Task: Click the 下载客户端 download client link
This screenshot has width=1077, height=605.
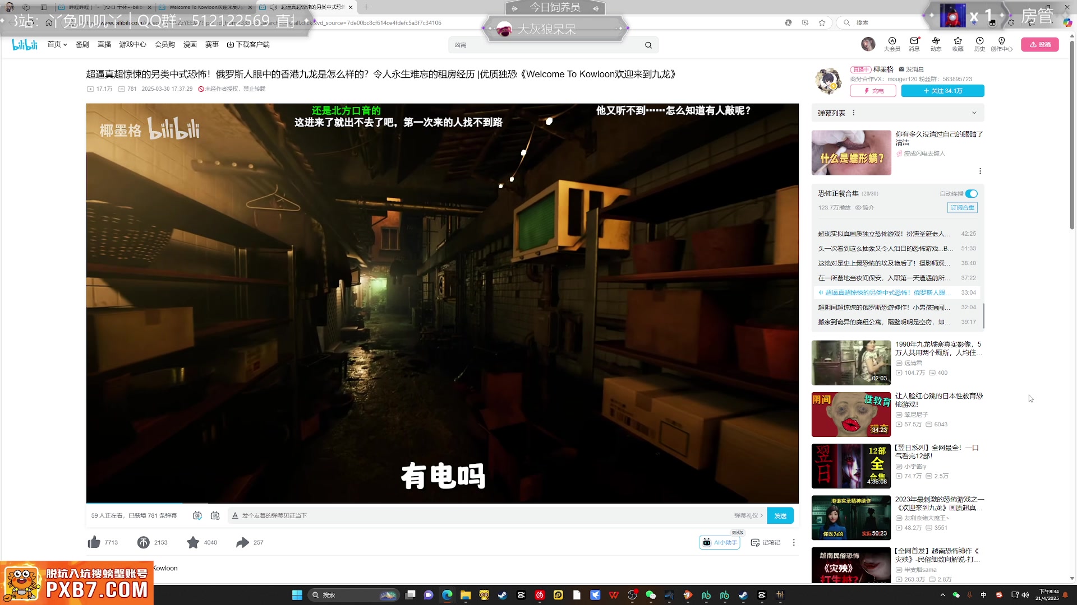Action: [x=248, y=45]
